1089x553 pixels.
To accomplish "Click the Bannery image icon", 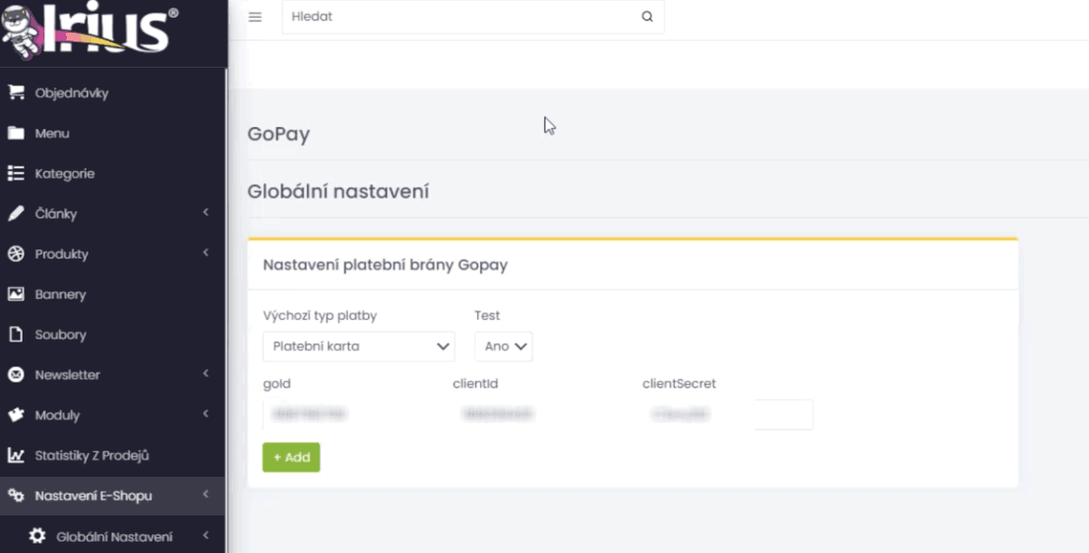I will pos(15,294).
